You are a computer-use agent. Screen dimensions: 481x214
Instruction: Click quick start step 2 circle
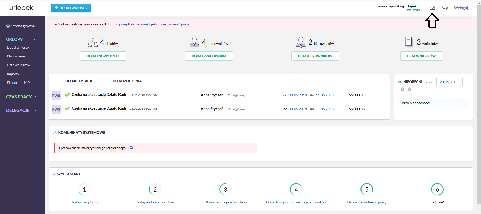point(155,189)
